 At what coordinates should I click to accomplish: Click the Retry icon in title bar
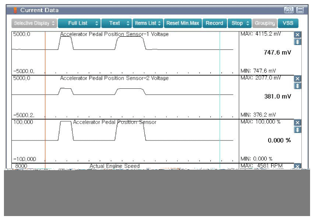click(289, 10)
